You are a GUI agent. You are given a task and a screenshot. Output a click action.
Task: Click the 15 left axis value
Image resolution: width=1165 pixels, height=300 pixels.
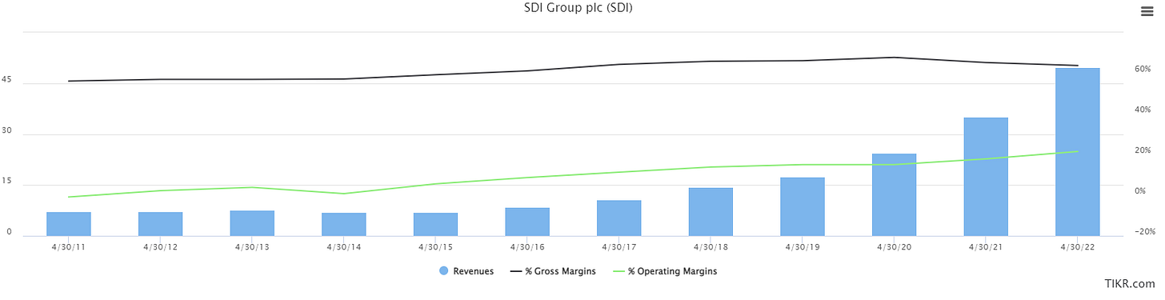coord(7,181)
